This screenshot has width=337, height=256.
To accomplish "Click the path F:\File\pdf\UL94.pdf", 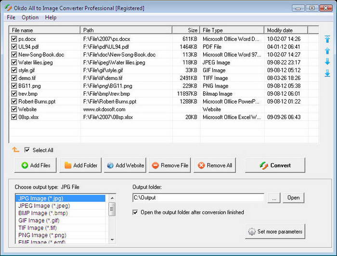I will click(x=106, y=47).
